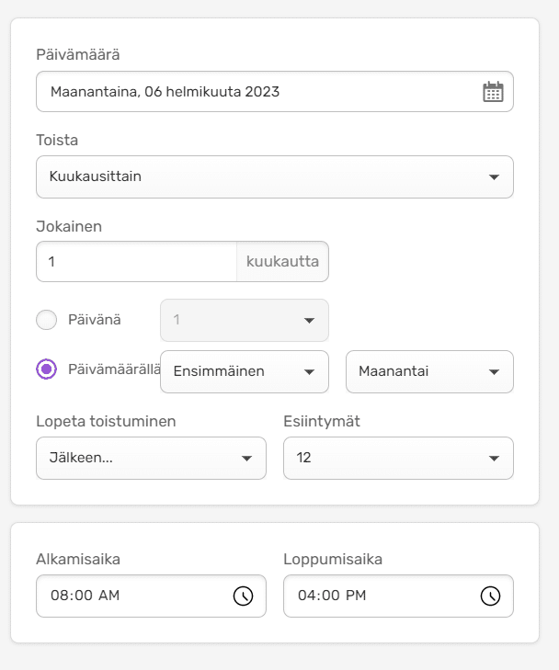The width and height of the screenshot is (559, 670).
Task: Expand Lopeta toistuminen dropdown showing Jälkeen...
Action: (x=151, y=458)
